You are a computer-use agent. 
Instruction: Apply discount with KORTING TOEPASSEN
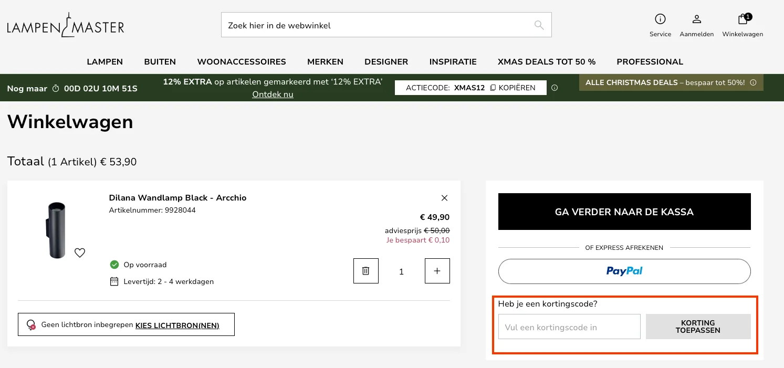(698, 327)
